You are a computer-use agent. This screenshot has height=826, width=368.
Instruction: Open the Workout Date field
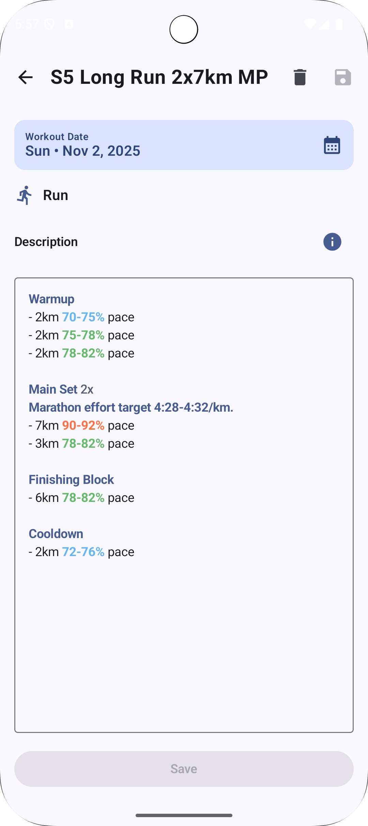click(x=164, y=145)
